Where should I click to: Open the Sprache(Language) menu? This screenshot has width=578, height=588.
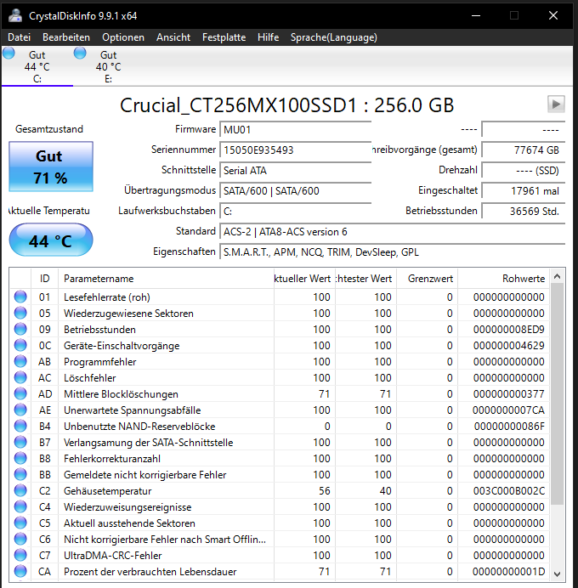point(334,37)
